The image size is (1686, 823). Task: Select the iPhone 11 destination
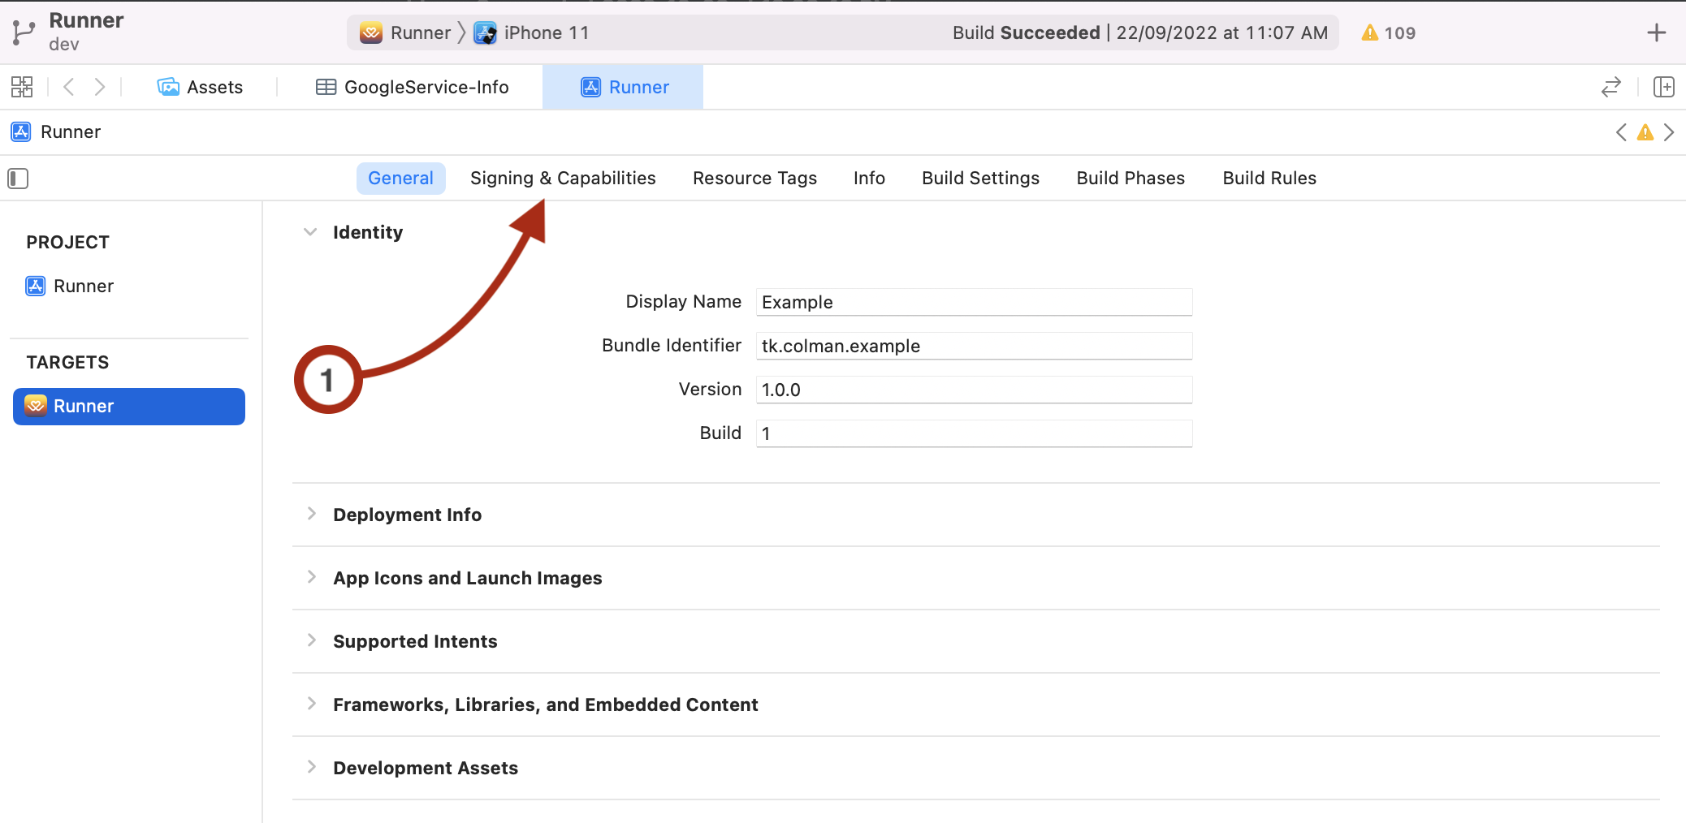[532, 32]
